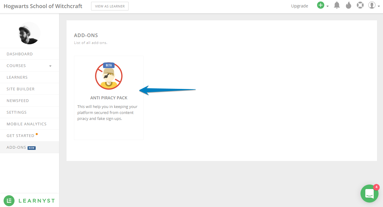
Task: Open Settings in the sidebar
Action: (x=29, y=112)
